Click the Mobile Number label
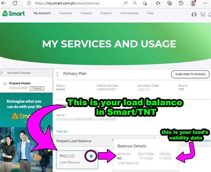This screenshot has width=211, height=172. point(108,86)
